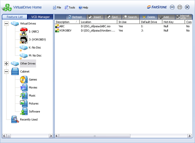This screenshot has height=143, width=195.
Task: Select the Cabinet stack icon
Action: click(x=15, y=71)
